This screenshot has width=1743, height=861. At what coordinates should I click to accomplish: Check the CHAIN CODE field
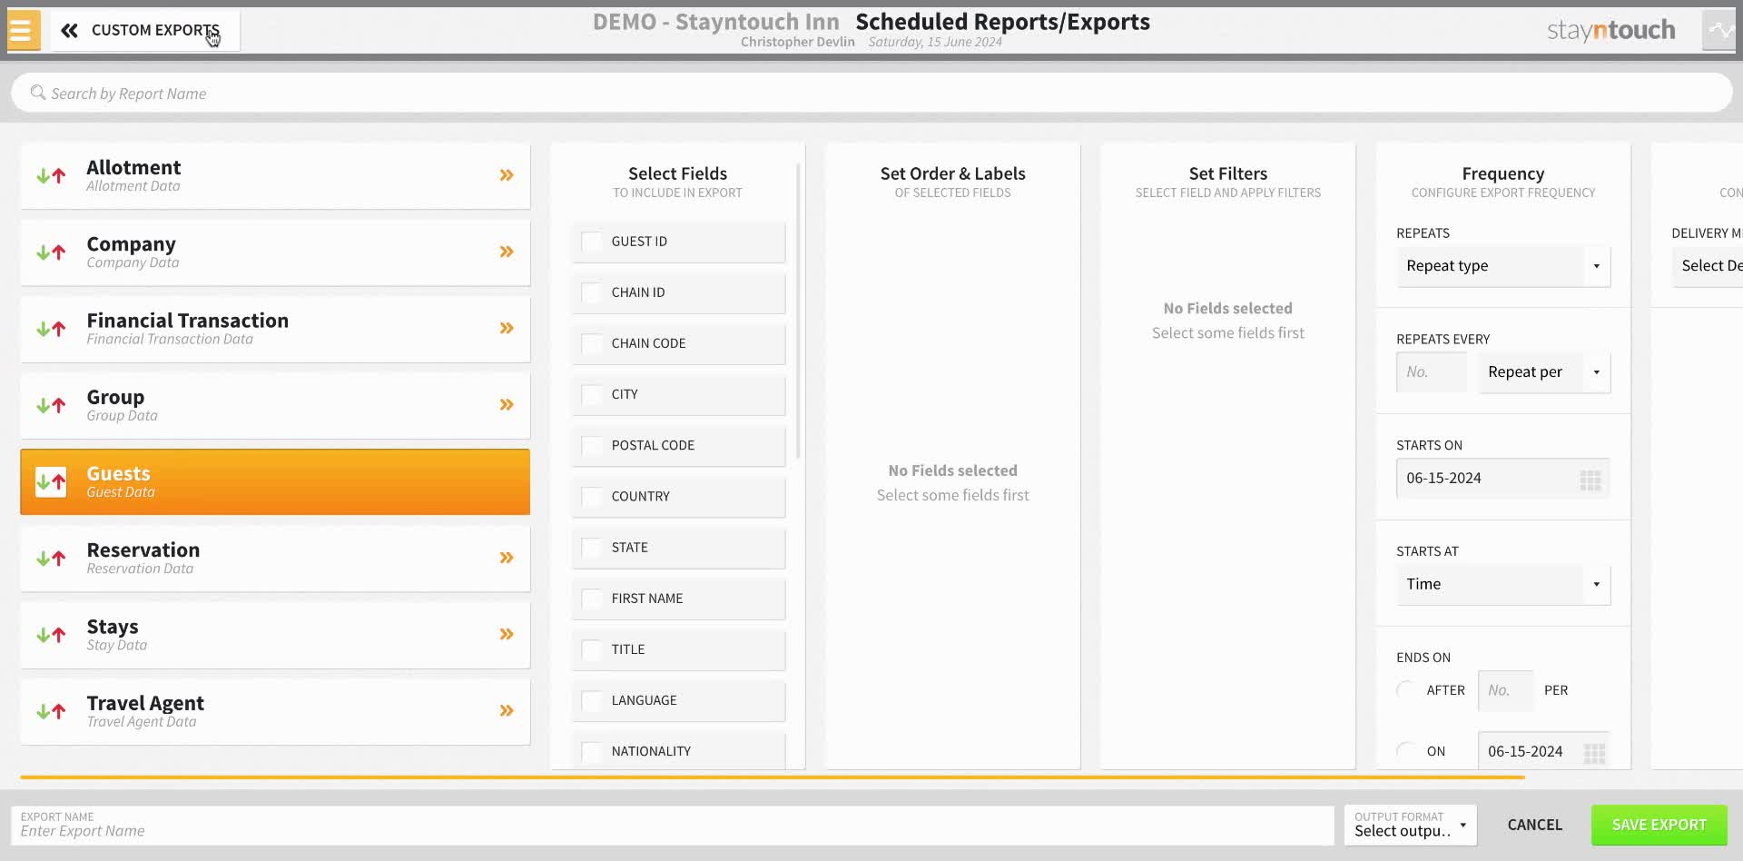click(591, 343)
